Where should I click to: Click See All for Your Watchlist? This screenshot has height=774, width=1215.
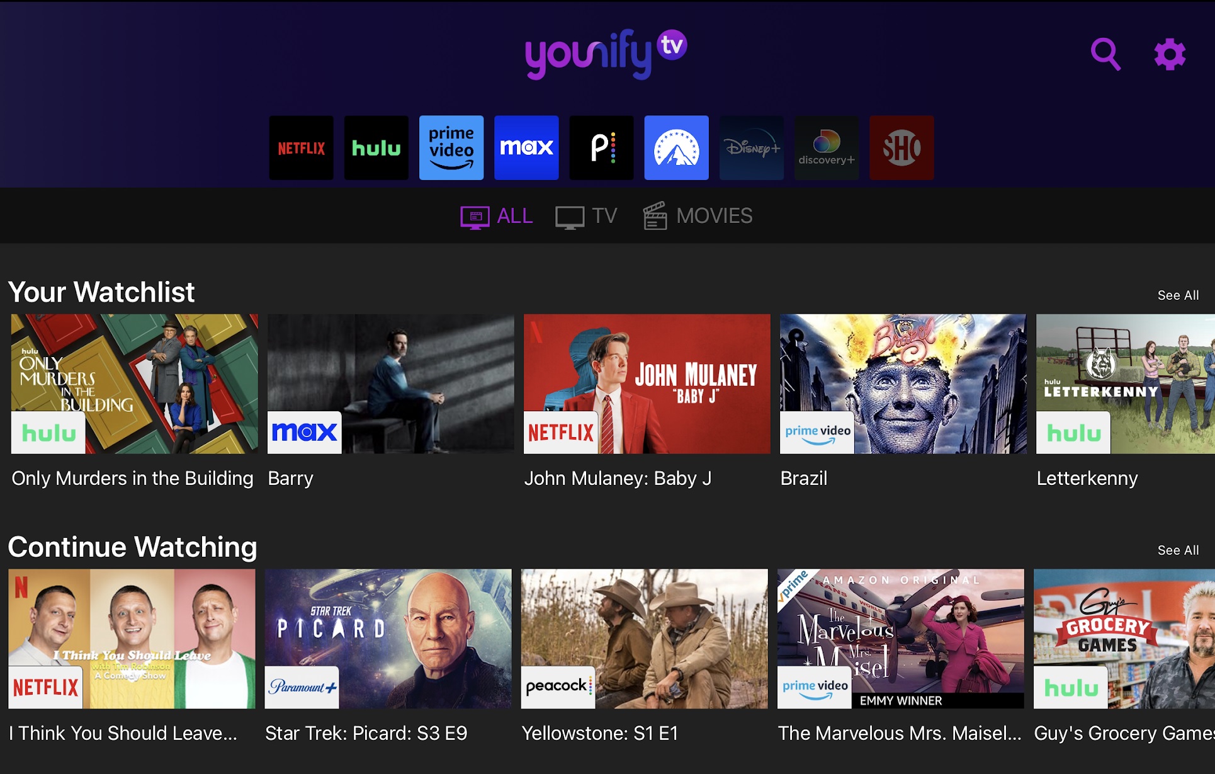pos(1178,295)
